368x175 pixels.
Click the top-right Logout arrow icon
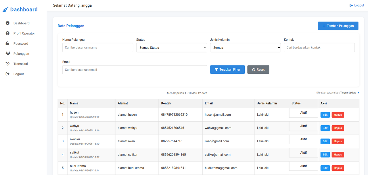coord(351,5)
